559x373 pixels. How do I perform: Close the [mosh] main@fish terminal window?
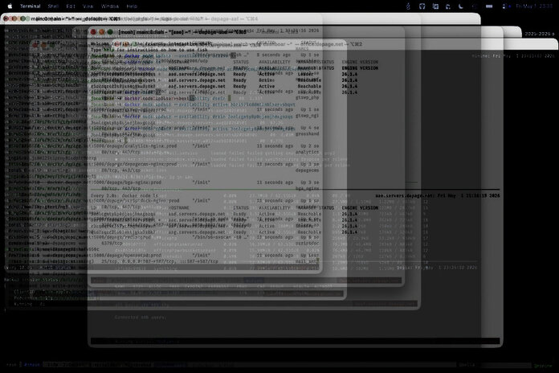pyautogui.click(x=93, y=32)
